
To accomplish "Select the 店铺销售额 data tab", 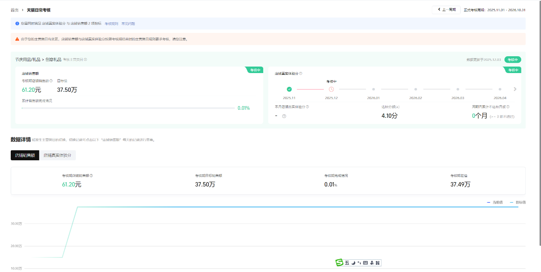I will point(25,155).
